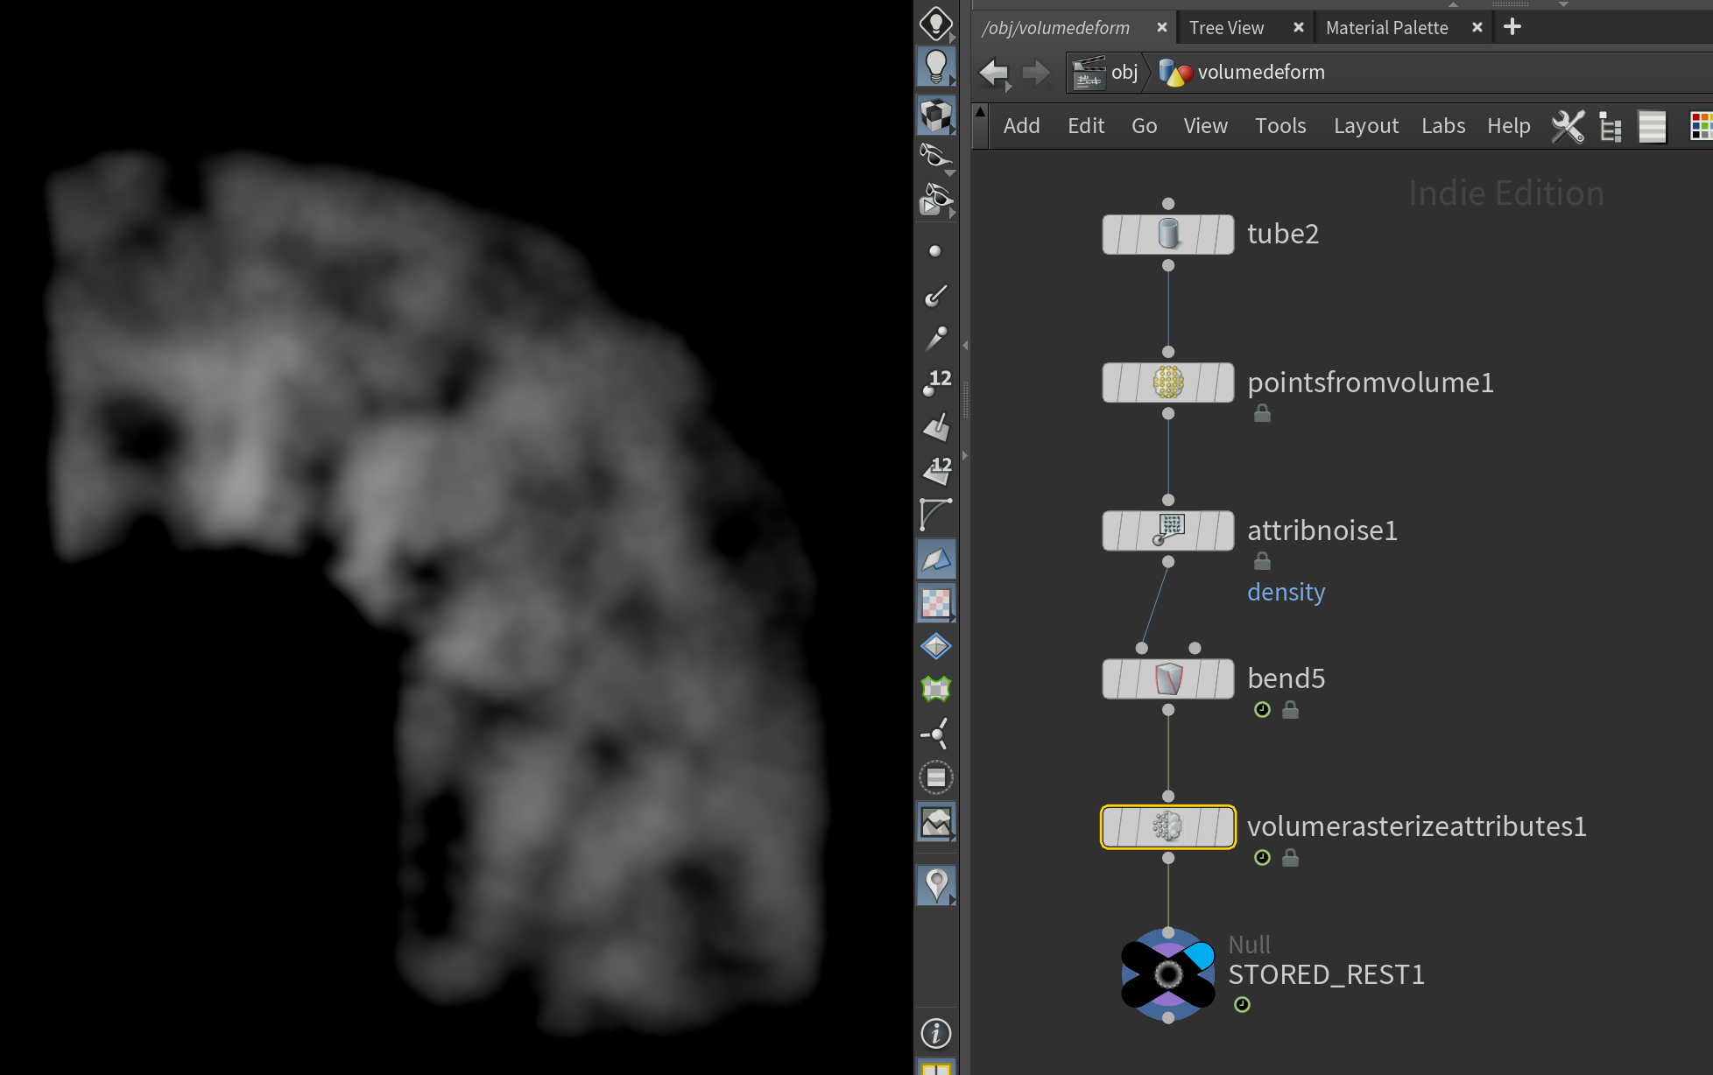Click the map pin marker icon

pos(935,884)
